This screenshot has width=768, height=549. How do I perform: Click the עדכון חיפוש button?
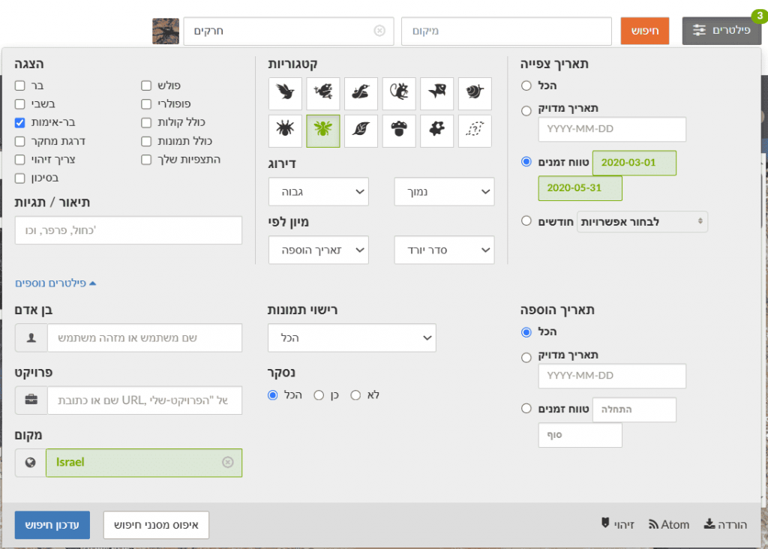(x=52, y=525)
